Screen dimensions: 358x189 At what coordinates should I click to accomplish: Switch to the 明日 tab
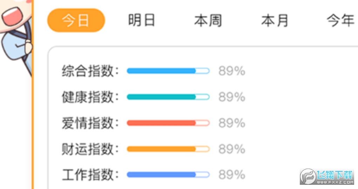(x=142, y=20)
